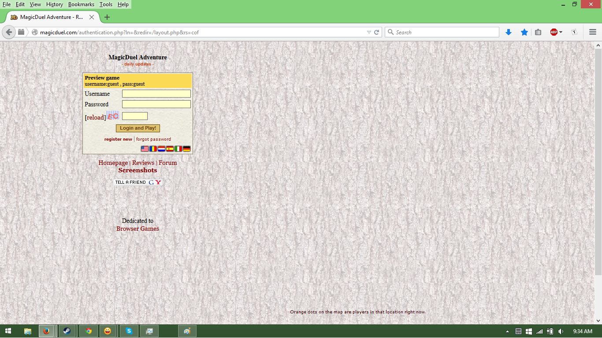Select the Spanish flag language icon
602x338 pixels.
point(170,149)
